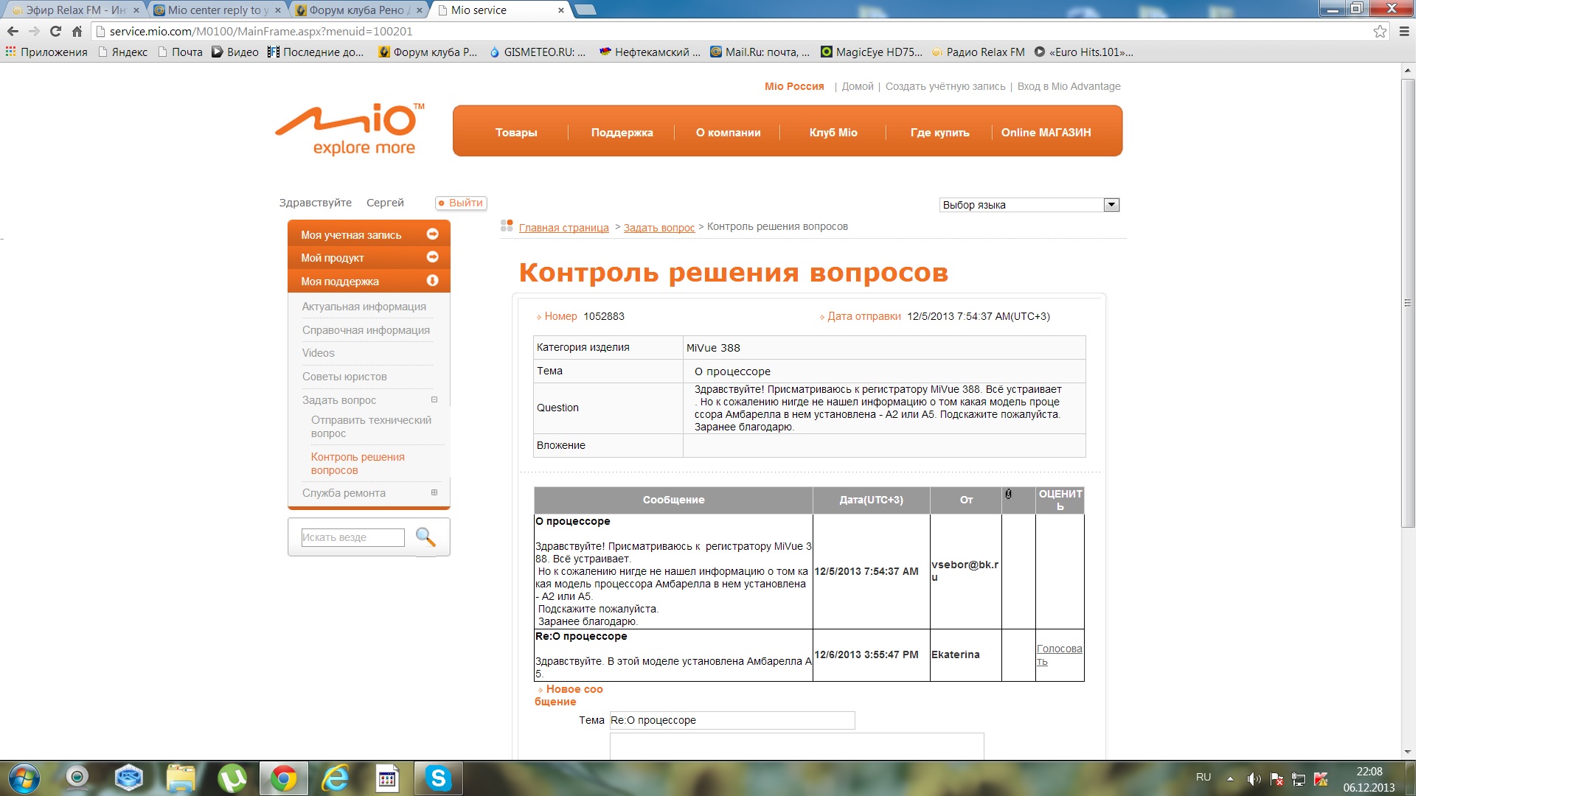The image size is (1581, 796).
Task: Open Skype from taskbar
Action: [x=438, y=778]
